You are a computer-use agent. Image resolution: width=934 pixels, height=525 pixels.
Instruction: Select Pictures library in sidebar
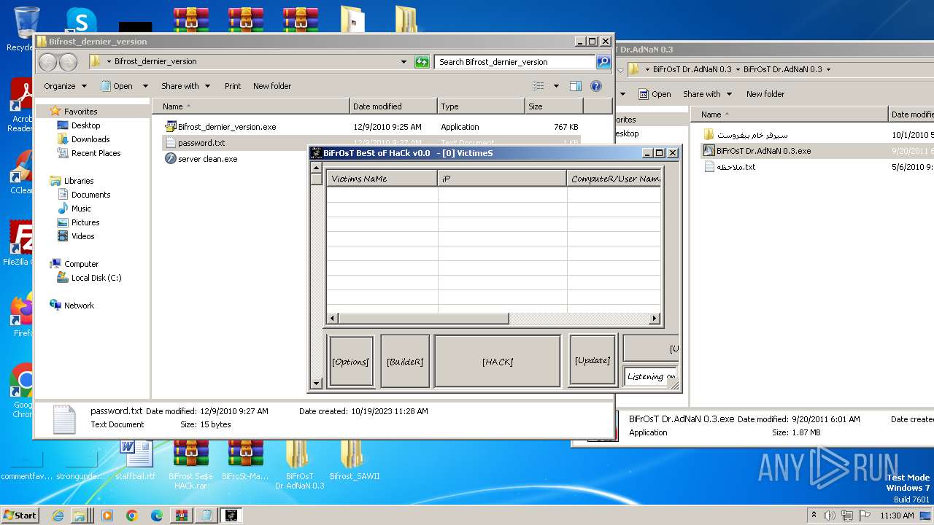pyautogui.click(x=85, y=222)
